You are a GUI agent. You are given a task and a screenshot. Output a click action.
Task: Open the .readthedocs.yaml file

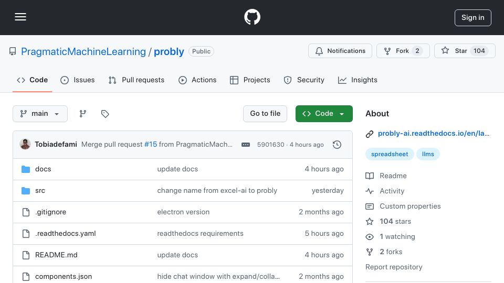66,234
